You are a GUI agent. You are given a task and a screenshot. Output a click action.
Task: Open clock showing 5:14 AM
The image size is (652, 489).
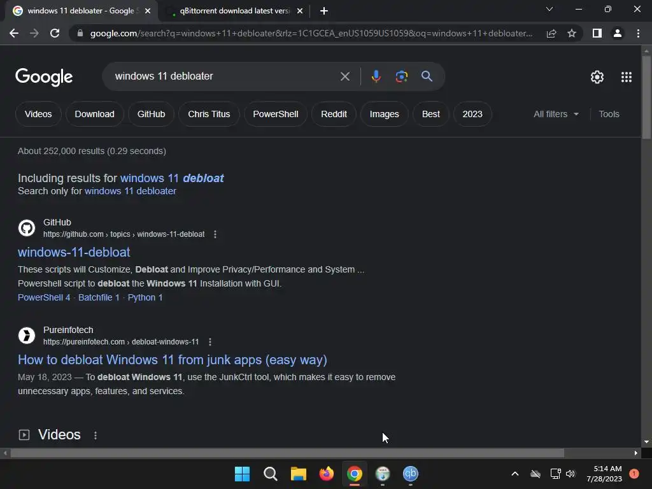[x=604, y=474]
